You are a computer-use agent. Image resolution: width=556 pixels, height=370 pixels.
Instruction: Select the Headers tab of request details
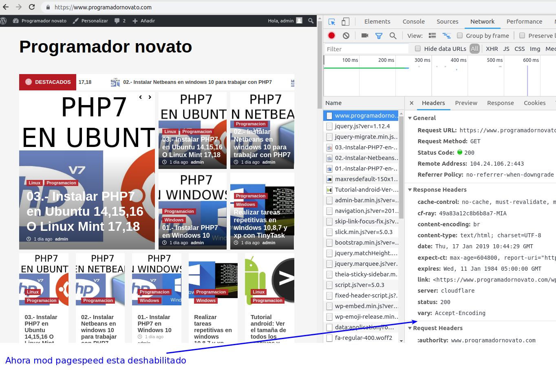pos(433,103)
